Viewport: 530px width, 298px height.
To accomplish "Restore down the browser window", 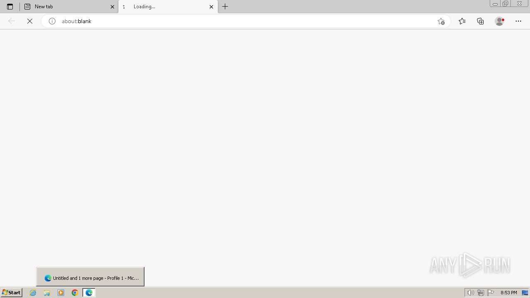I will pyautogui.click(x=506, y=3).
